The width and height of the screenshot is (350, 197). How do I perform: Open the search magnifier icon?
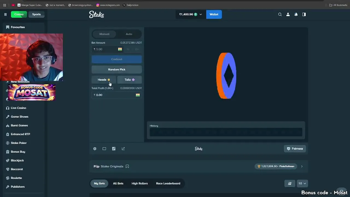tap(280, 15)
